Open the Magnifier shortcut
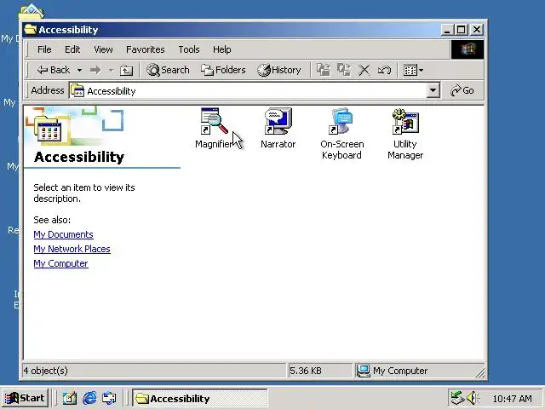Screen dimensions: 545x409 click(x=213, y=128)
